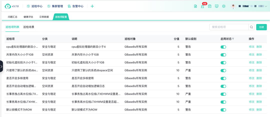Open the alarm bell with 46 badge
270x117 pixels.
[x=202, y=6]
